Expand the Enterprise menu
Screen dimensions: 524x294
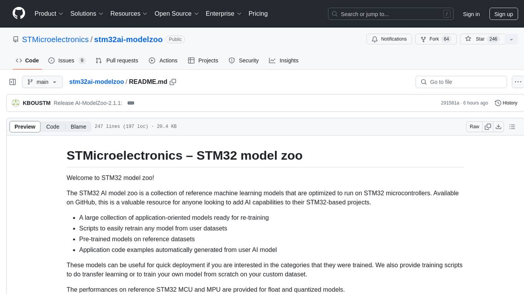223,13
